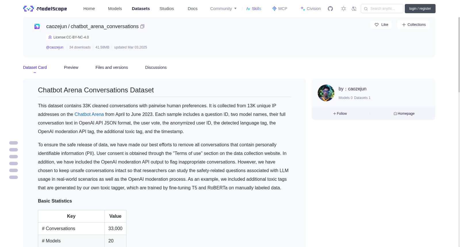Add the dataset to Collections
This screenshot has width=460, height=247.
(413, 25)
